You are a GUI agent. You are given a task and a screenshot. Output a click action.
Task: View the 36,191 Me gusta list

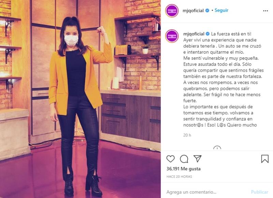(x=183, y=169)
